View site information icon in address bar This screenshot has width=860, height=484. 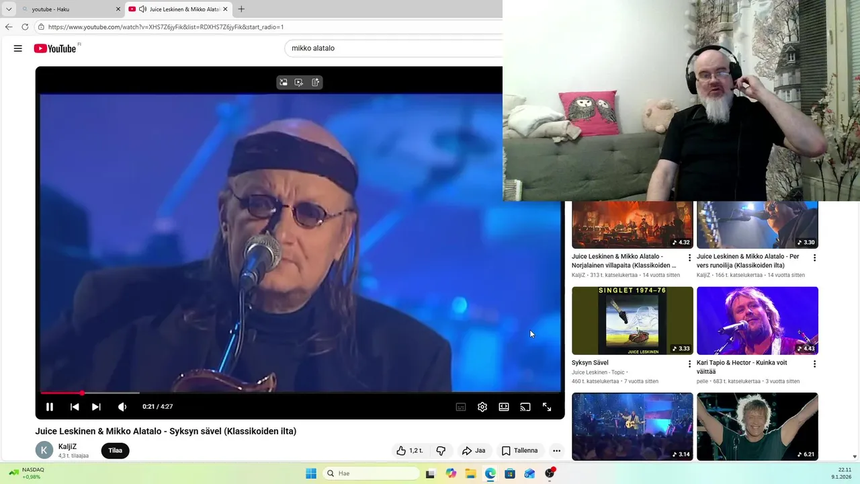41,27
